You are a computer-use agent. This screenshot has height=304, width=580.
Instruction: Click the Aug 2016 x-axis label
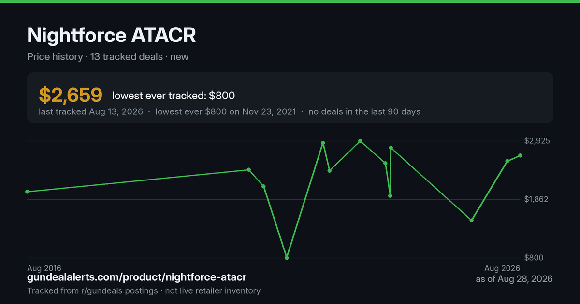[x=44, y=268]
